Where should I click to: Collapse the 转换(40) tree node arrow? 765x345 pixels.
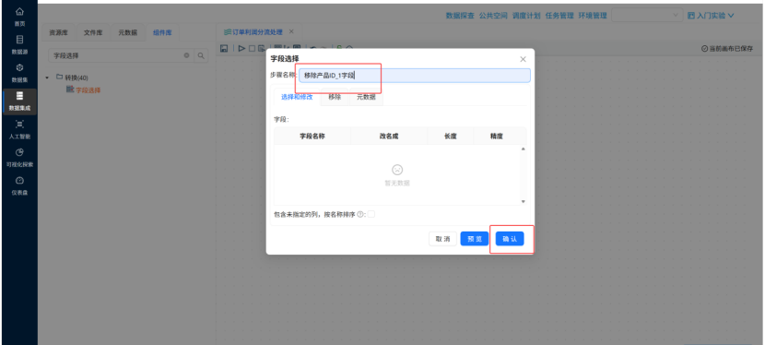pyautogui.click(x=47, y=77)
